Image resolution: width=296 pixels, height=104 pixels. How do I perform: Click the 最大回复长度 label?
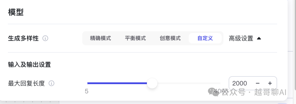click(26, 83)
